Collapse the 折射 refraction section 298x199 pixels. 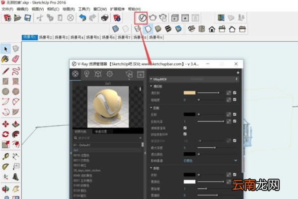tap(151, 168)
